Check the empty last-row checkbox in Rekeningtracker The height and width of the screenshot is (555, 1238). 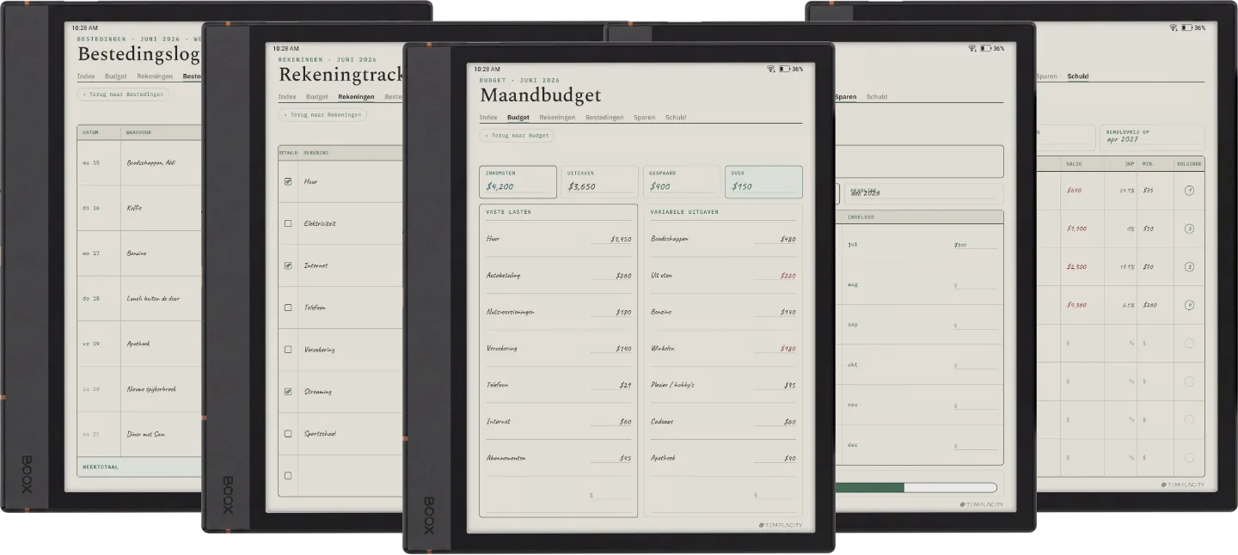click(x=288, y=475)
